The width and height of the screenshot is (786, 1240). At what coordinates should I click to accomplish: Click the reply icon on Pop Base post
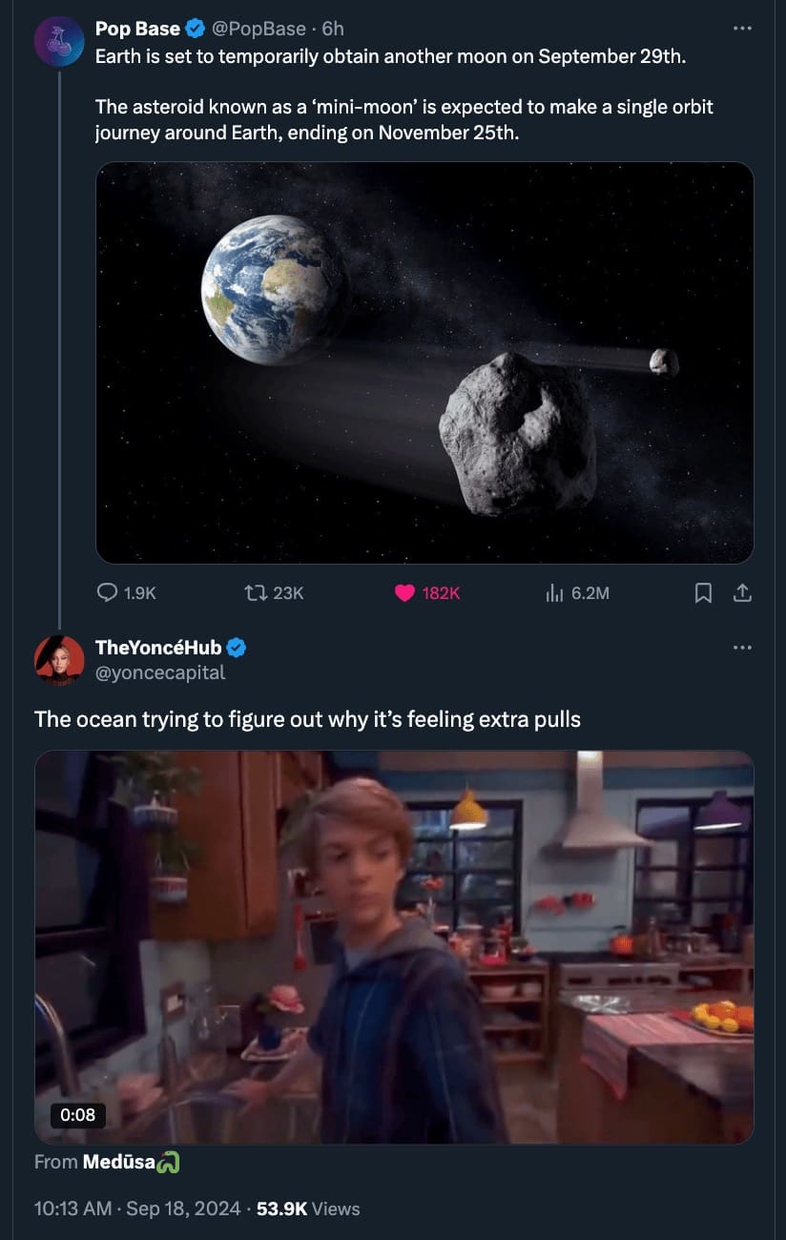tap(108, 593)
